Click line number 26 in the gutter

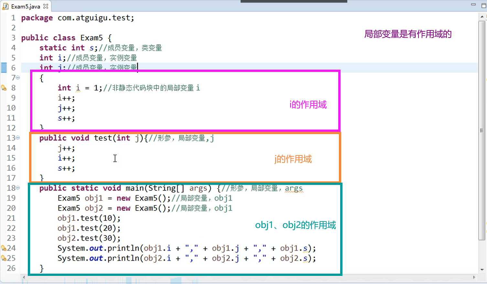pos(11,268)
